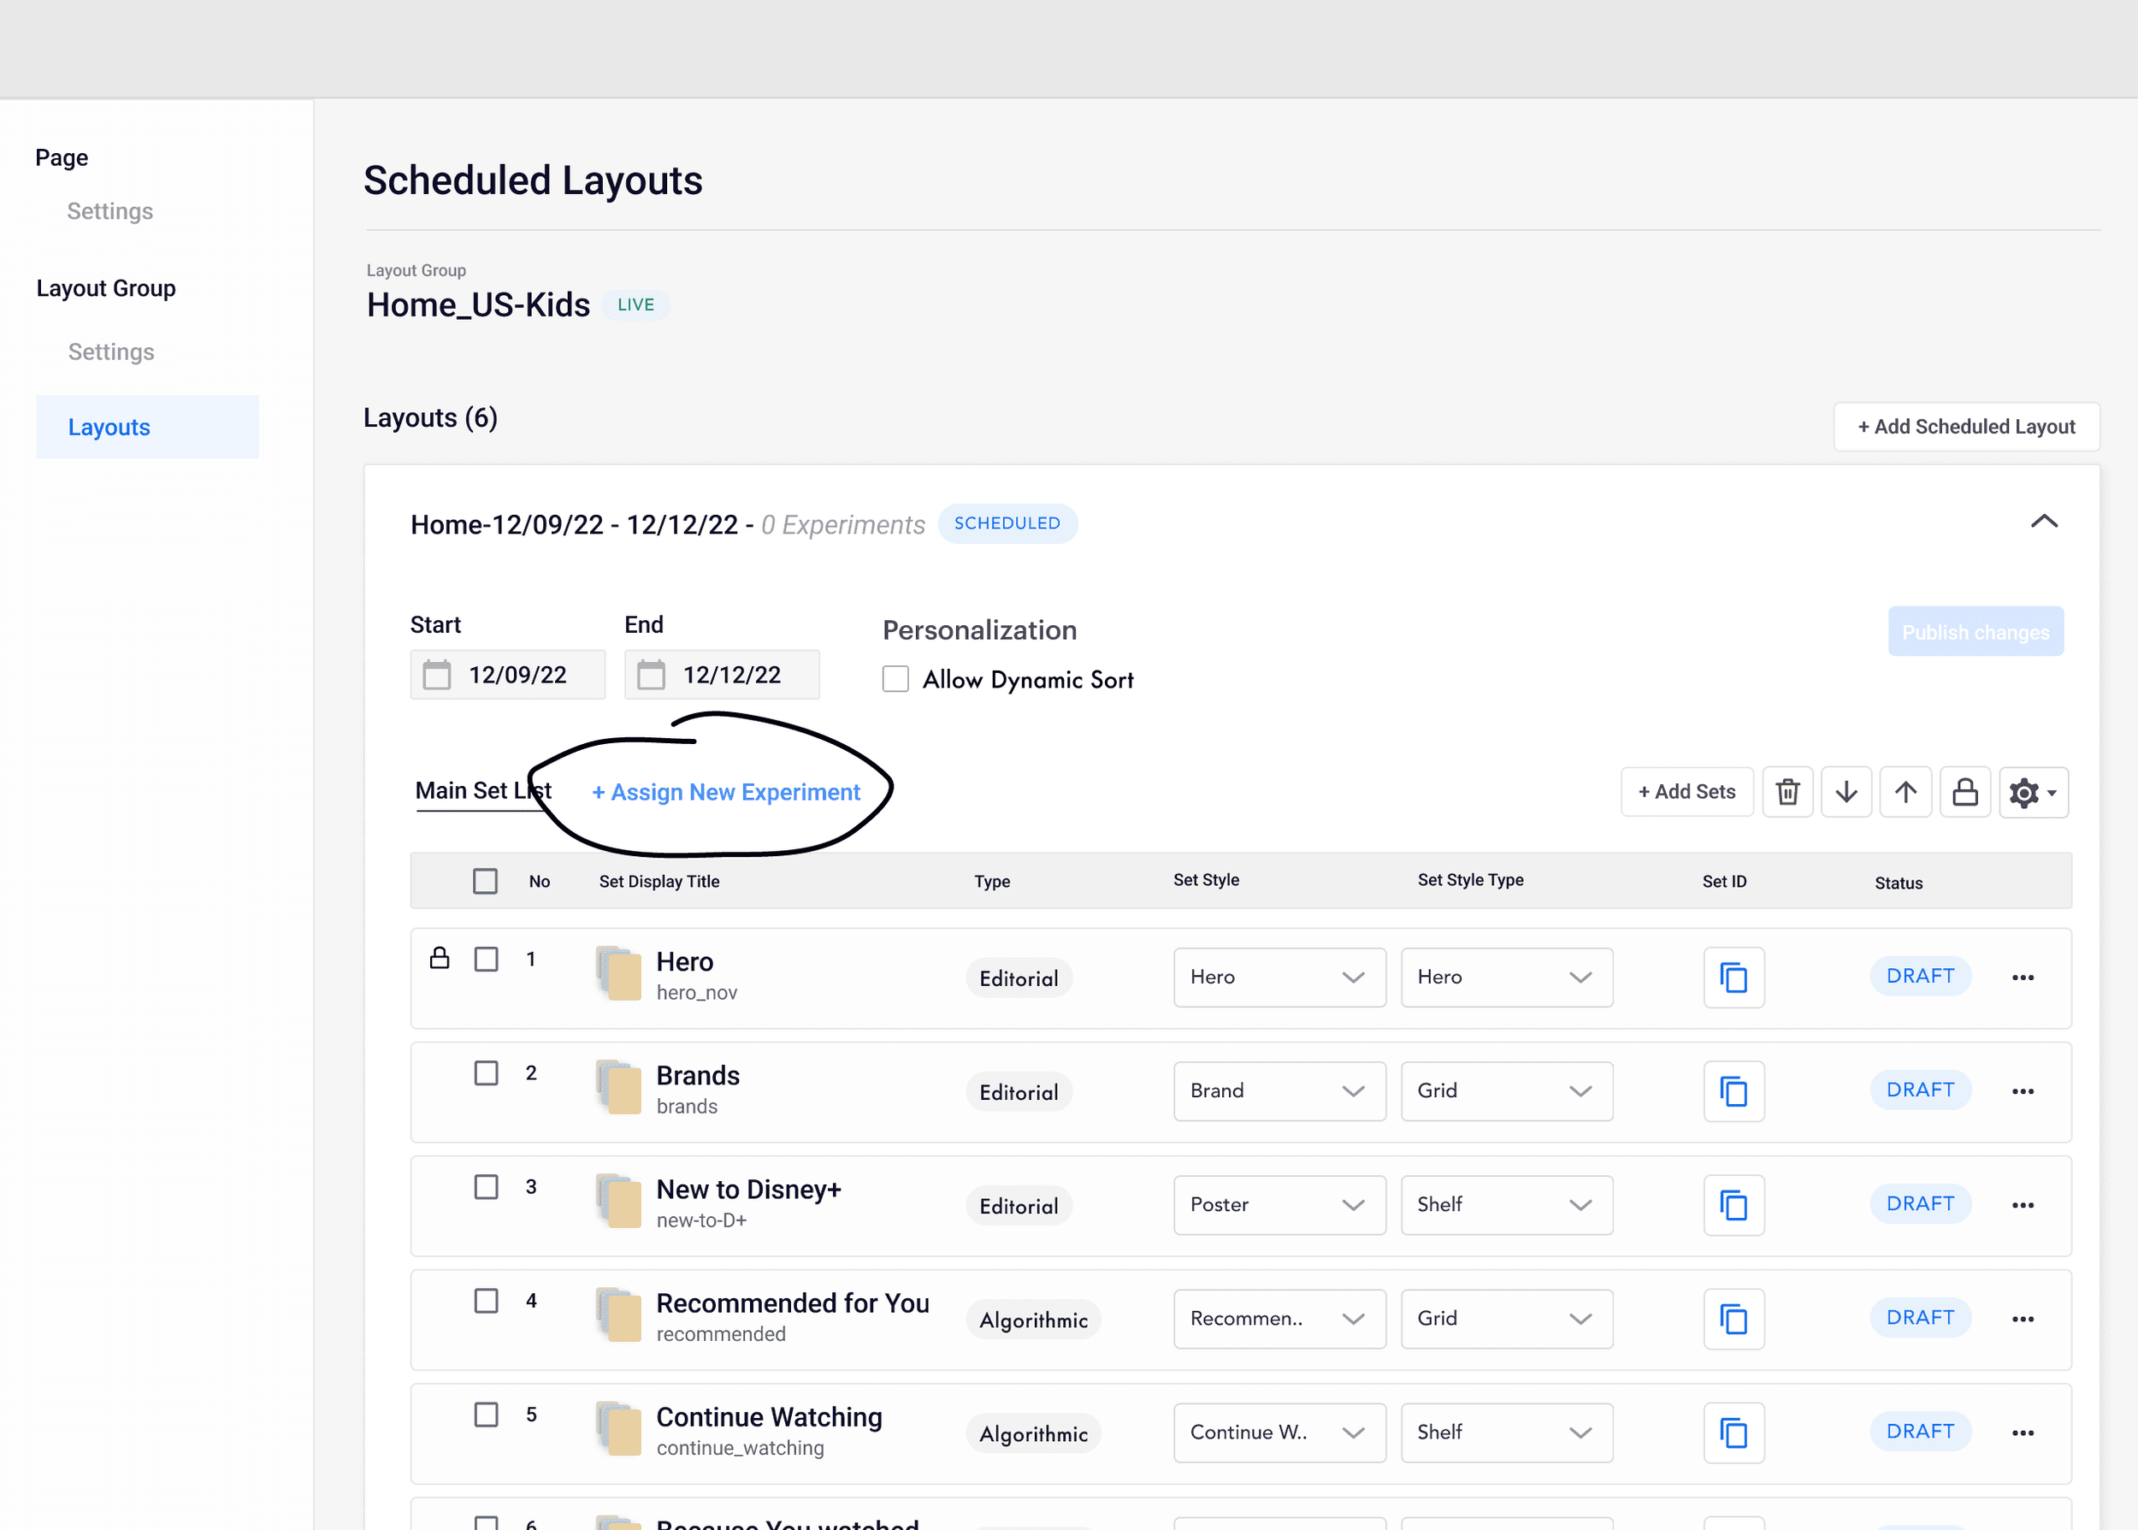Click the Add Sets button
The height and width of the screenshot is (1530, 2138).
[x=1686, y=792]
